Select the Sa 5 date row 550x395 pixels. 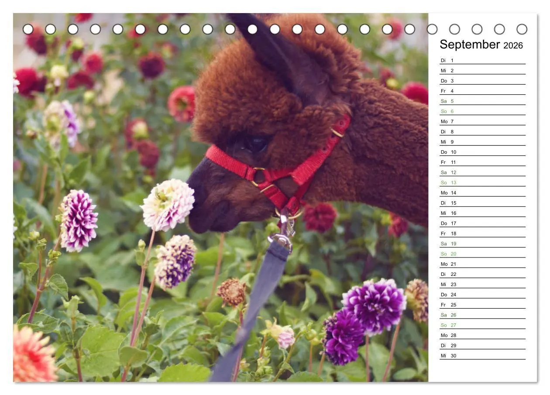(482, 101)
